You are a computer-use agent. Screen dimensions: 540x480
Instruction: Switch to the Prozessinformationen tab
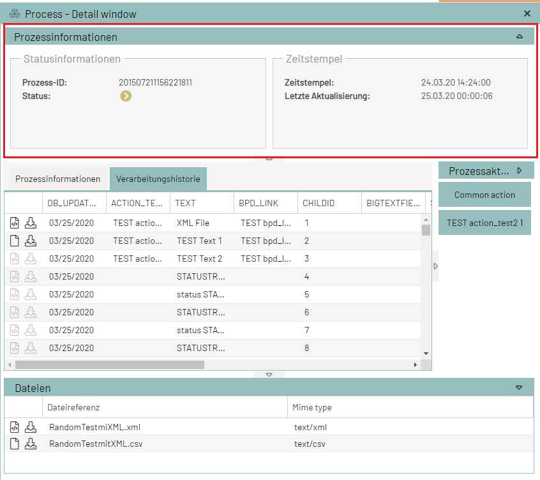[57, 179]
